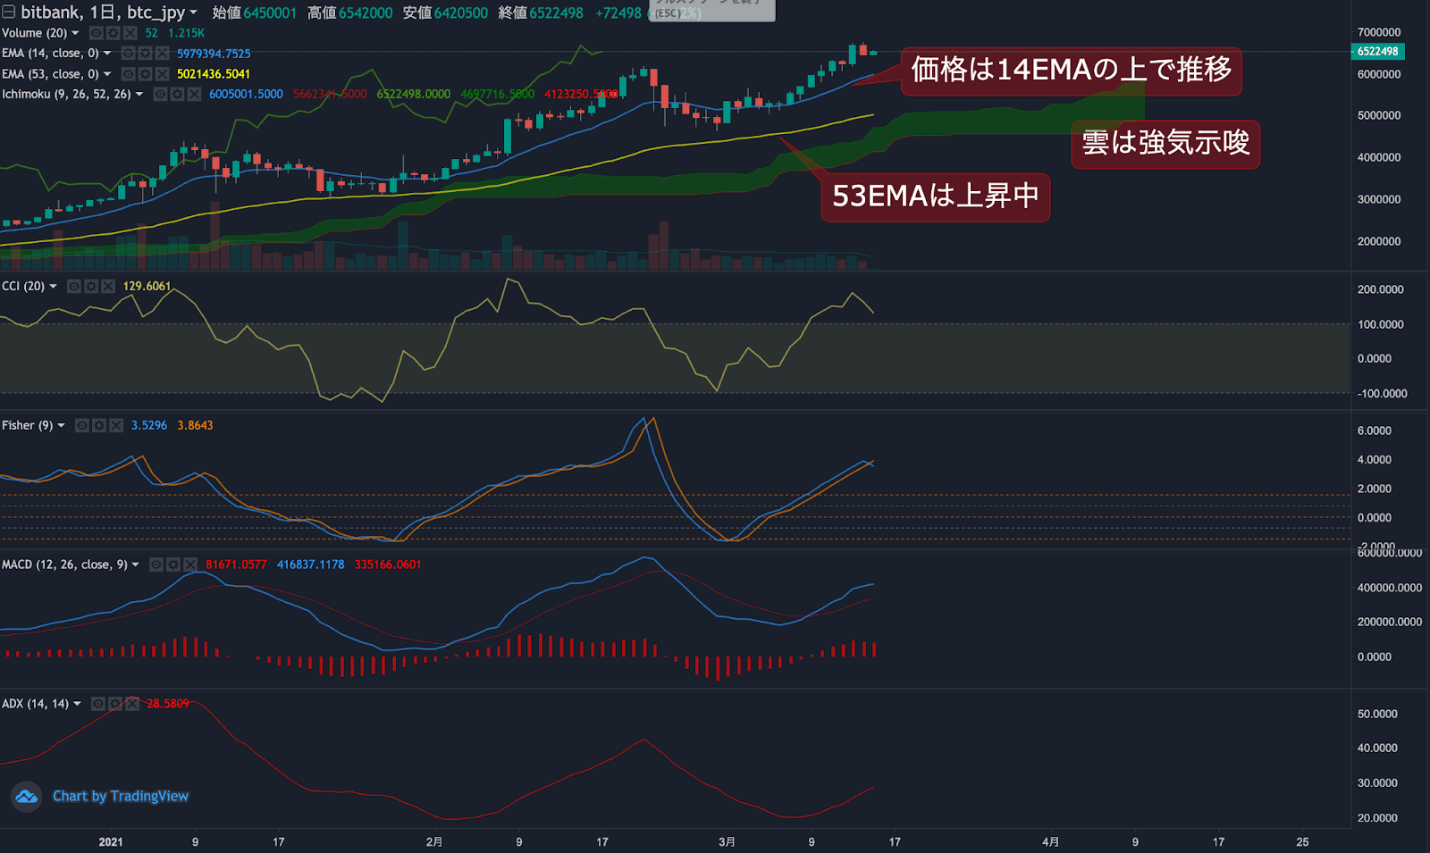Image resolution: width=1430 pixels, height=853 pixels.
Task: Open the MACD (12, 26, close, 9) dropdown
Action: (135, 564)
